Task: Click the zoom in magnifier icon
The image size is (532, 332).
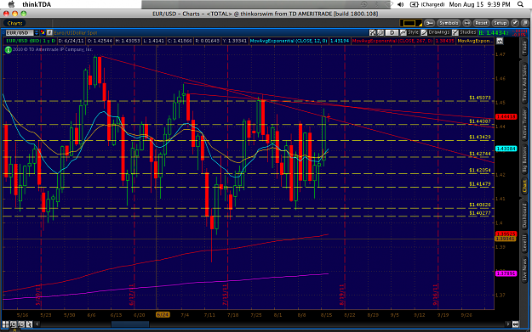Action: coord(14,324)
